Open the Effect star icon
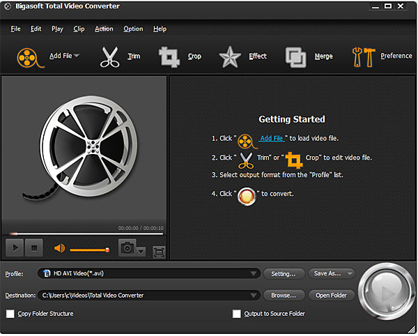The height and width of the screenshot is (336, 418). coord(229,56)
